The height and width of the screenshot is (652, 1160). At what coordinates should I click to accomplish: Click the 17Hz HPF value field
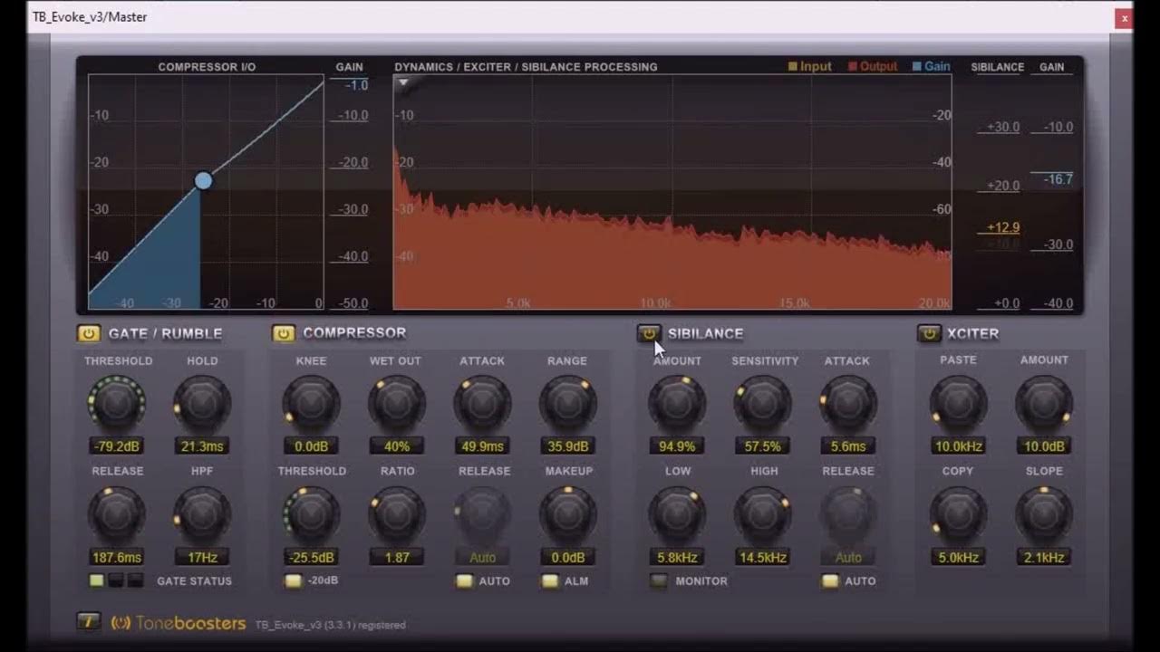202,558
